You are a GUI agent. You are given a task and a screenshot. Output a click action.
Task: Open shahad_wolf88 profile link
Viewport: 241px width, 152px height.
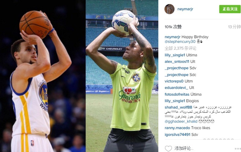tap(178, 107)
